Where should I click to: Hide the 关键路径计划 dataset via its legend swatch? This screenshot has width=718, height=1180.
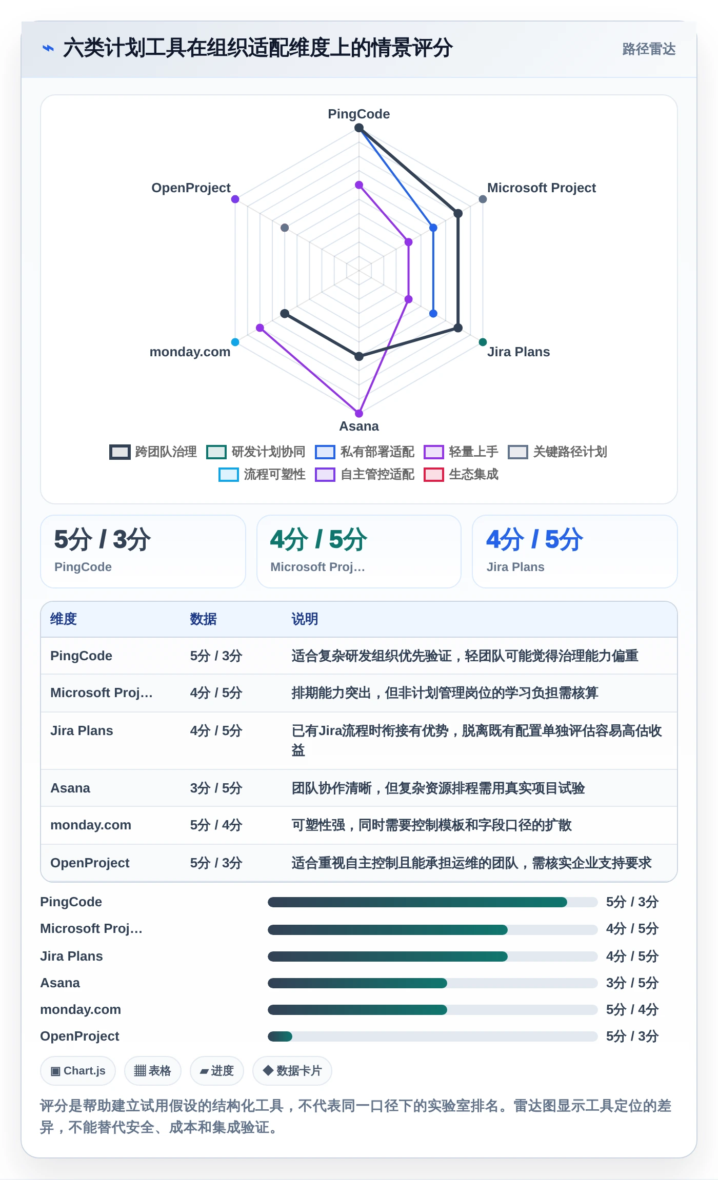click(518, 452)
